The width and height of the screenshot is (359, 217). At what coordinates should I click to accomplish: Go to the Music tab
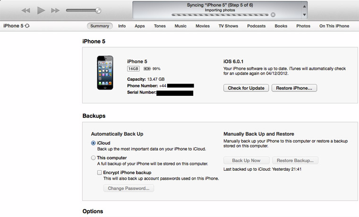[180, 26]
